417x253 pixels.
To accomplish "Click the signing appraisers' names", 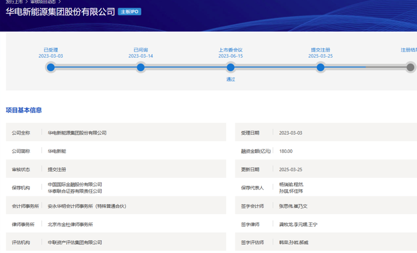I will [294, 242].
